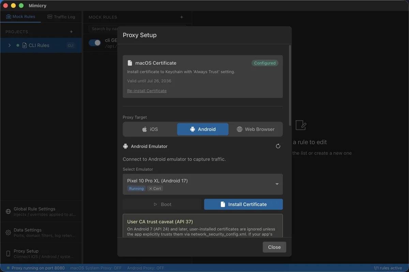
Task: Click the macOS Certificate file icon
Action: [x=130, y=63]
